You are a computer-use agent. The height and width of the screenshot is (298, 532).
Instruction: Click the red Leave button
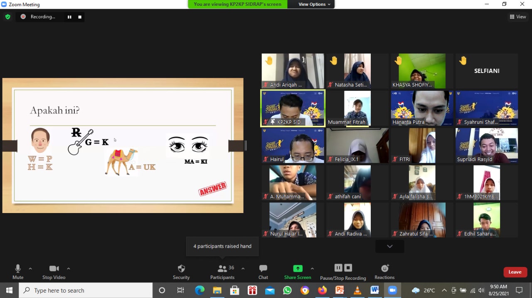pos(515,272)
